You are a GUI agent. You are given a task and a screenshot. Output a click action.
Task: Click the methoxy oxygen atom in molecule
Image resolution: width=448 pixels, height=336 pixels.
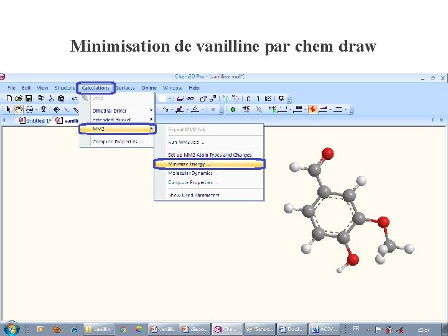(383, 222)
